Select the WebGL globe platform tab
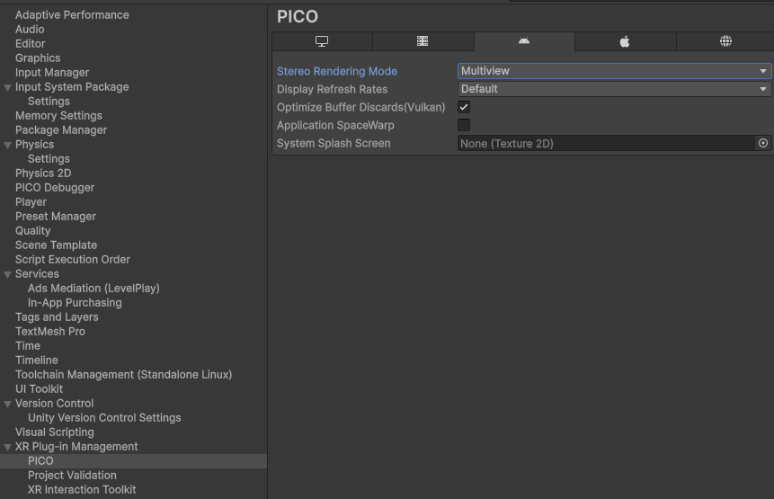 tap(725, 41)
